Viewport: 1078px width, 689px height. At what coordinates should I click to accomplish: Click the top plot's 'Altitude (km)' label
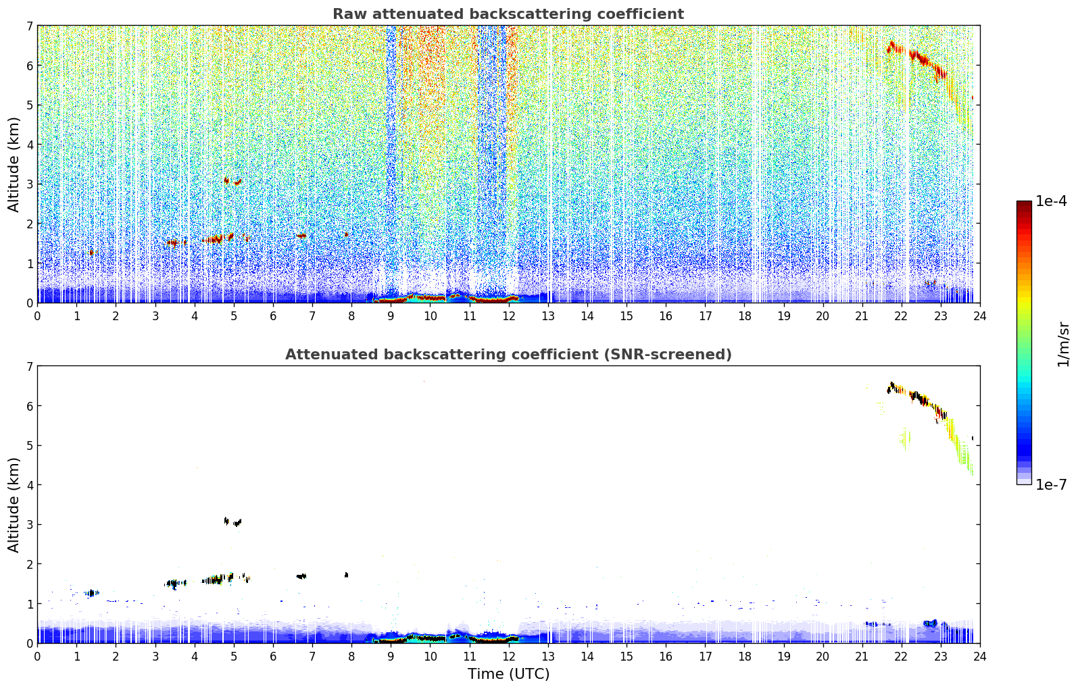click(14, 164)
